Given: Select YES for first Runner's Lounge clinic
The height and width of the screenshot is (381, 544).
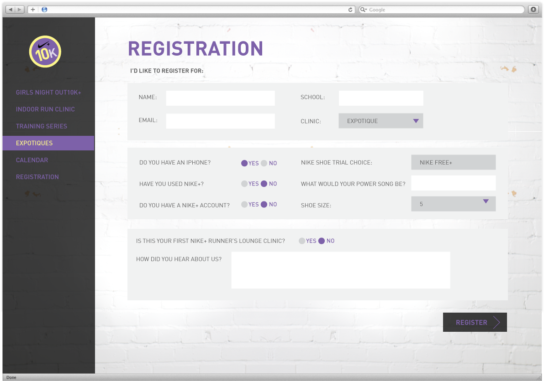Looking at the screenshot, I should point(302,241).
